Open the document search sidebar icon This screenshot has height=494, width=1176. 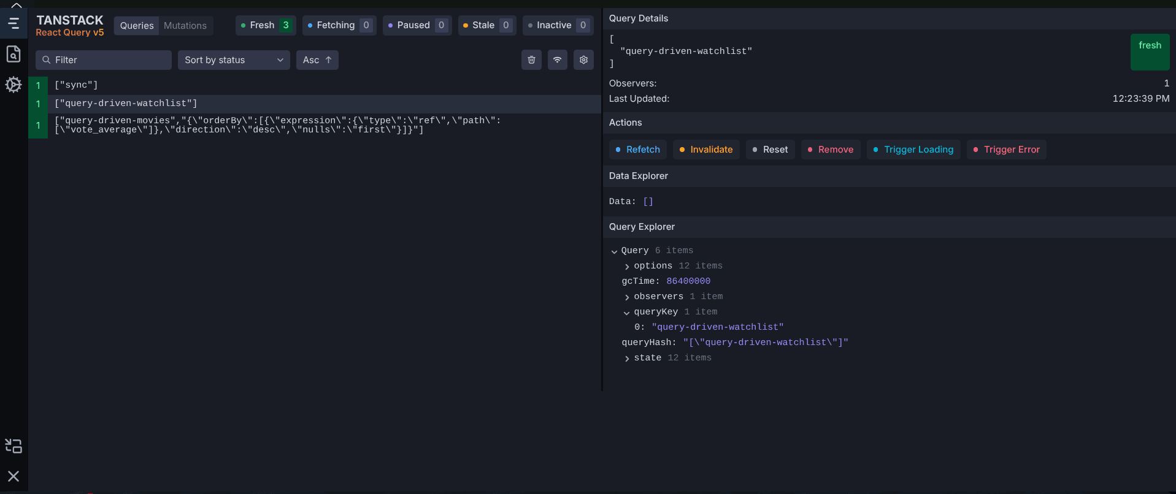click(x=13, y=54)
